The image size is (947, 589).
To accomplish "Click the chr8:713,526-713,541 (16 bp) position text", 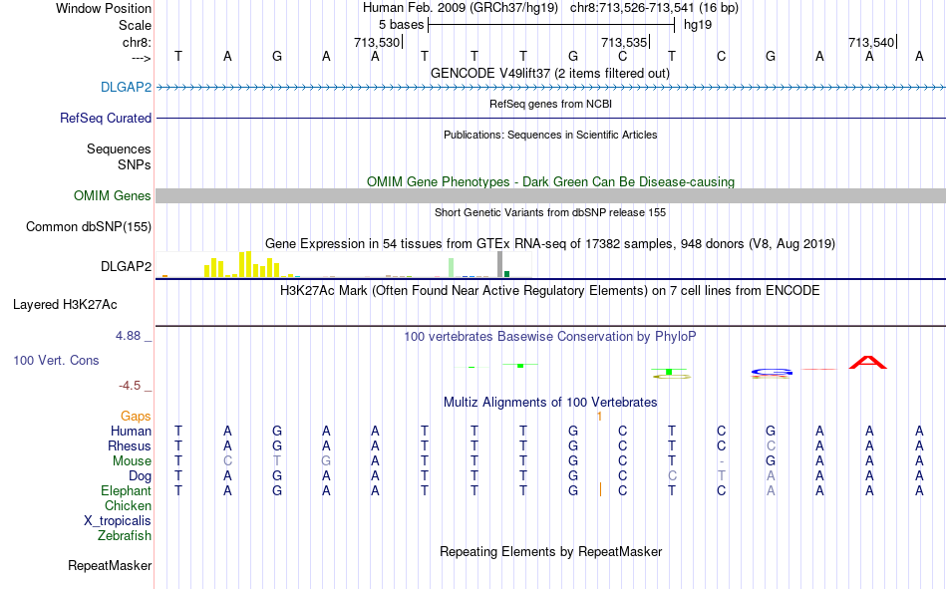I will [x=654, y=8].
